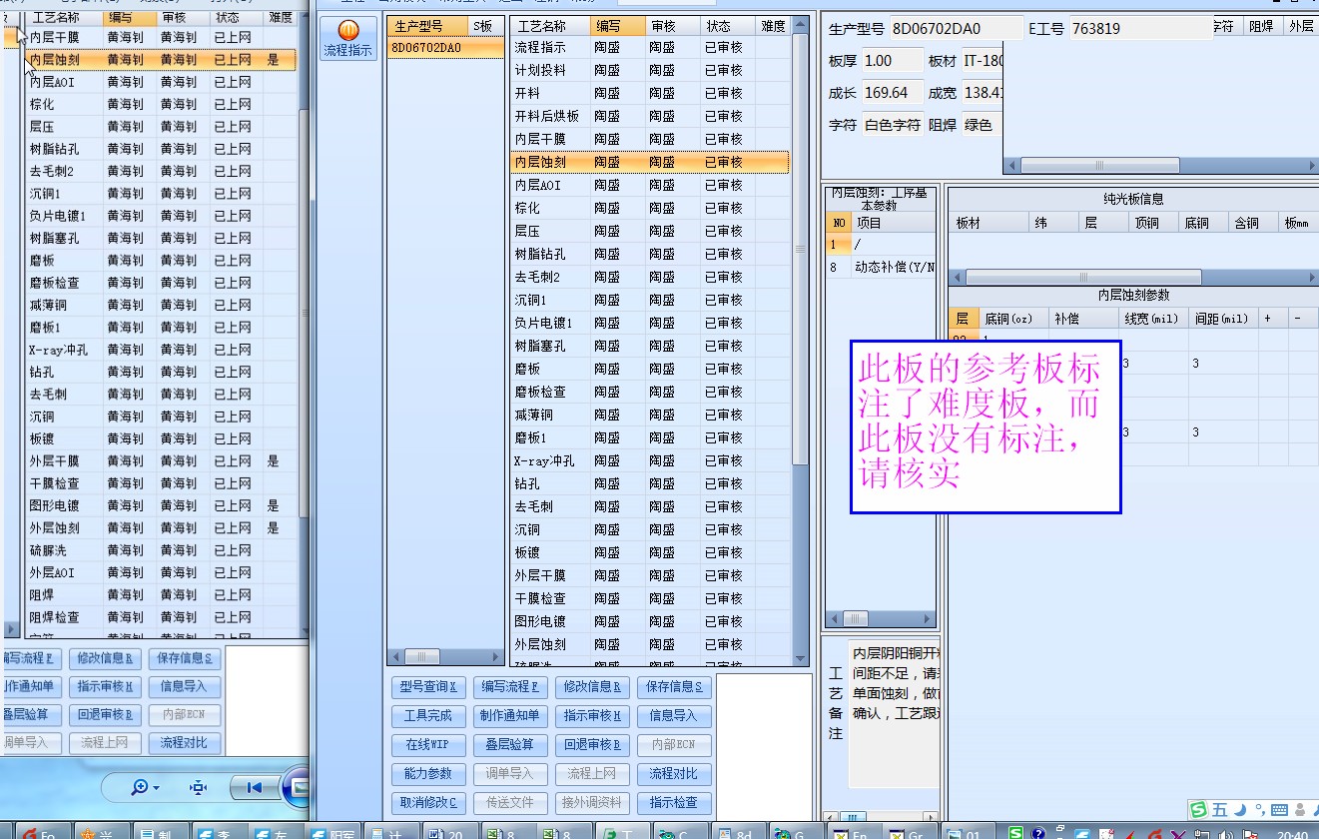The height and width of the screenshot is (839, 1319).
Task: Select 减薄铜 row by 黄海钊 in left window
Action: (160, 305)
